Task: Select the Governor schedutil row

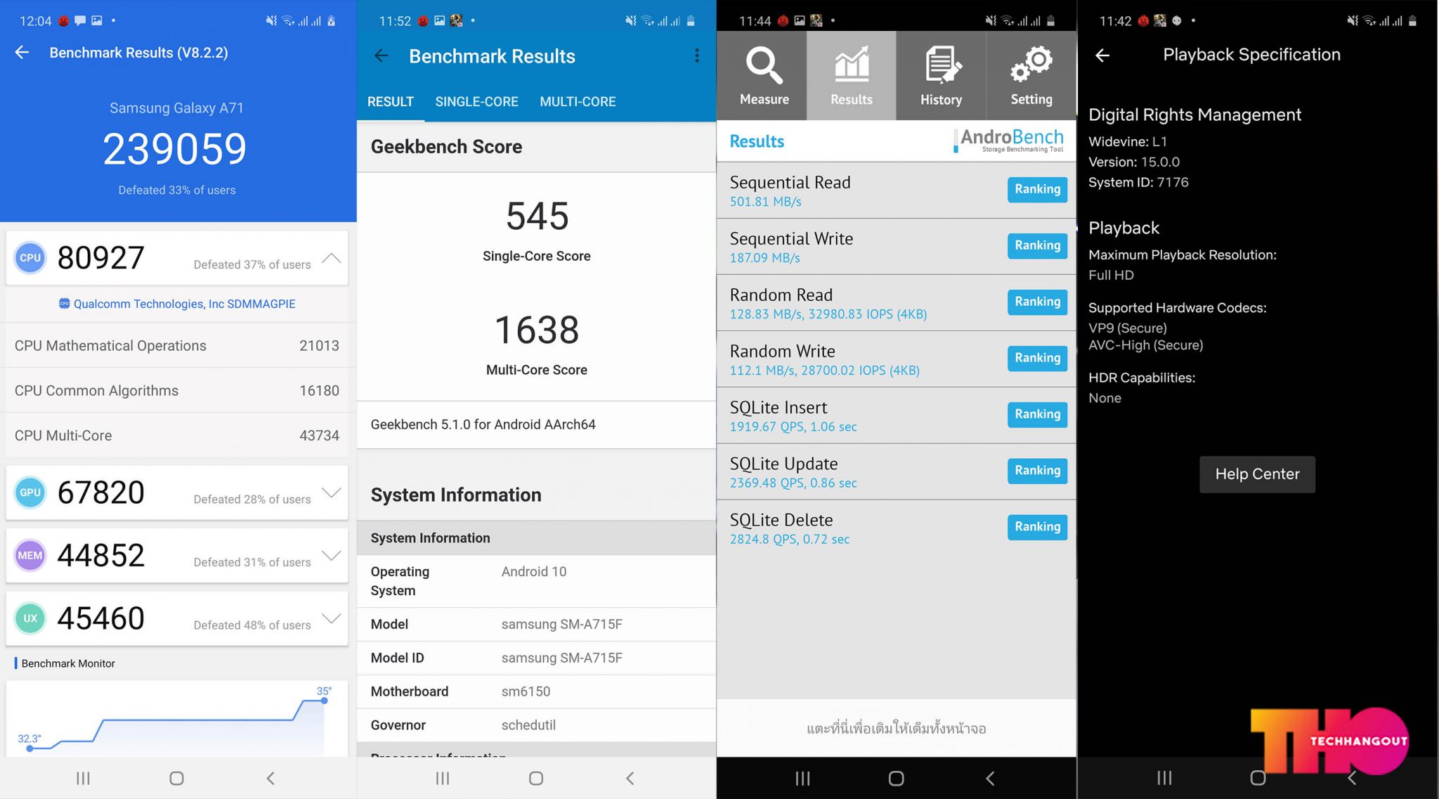Action: coord(537,725)
